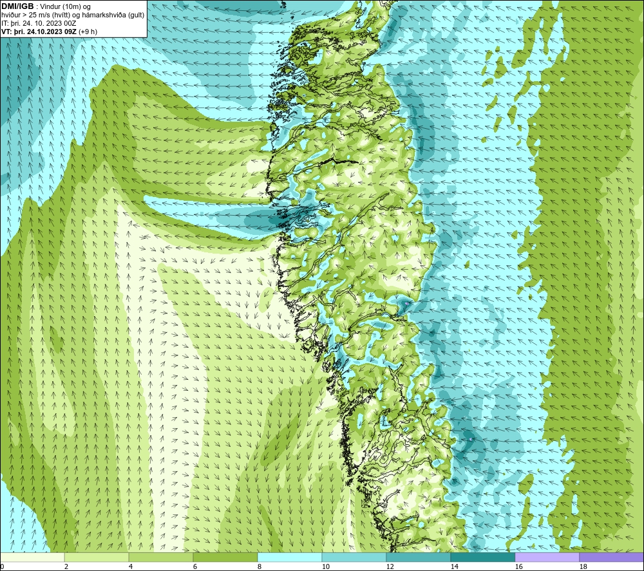Click the 2–4 m/s light green legend swatch
The image size is (644, 571).
click(97, 557)
